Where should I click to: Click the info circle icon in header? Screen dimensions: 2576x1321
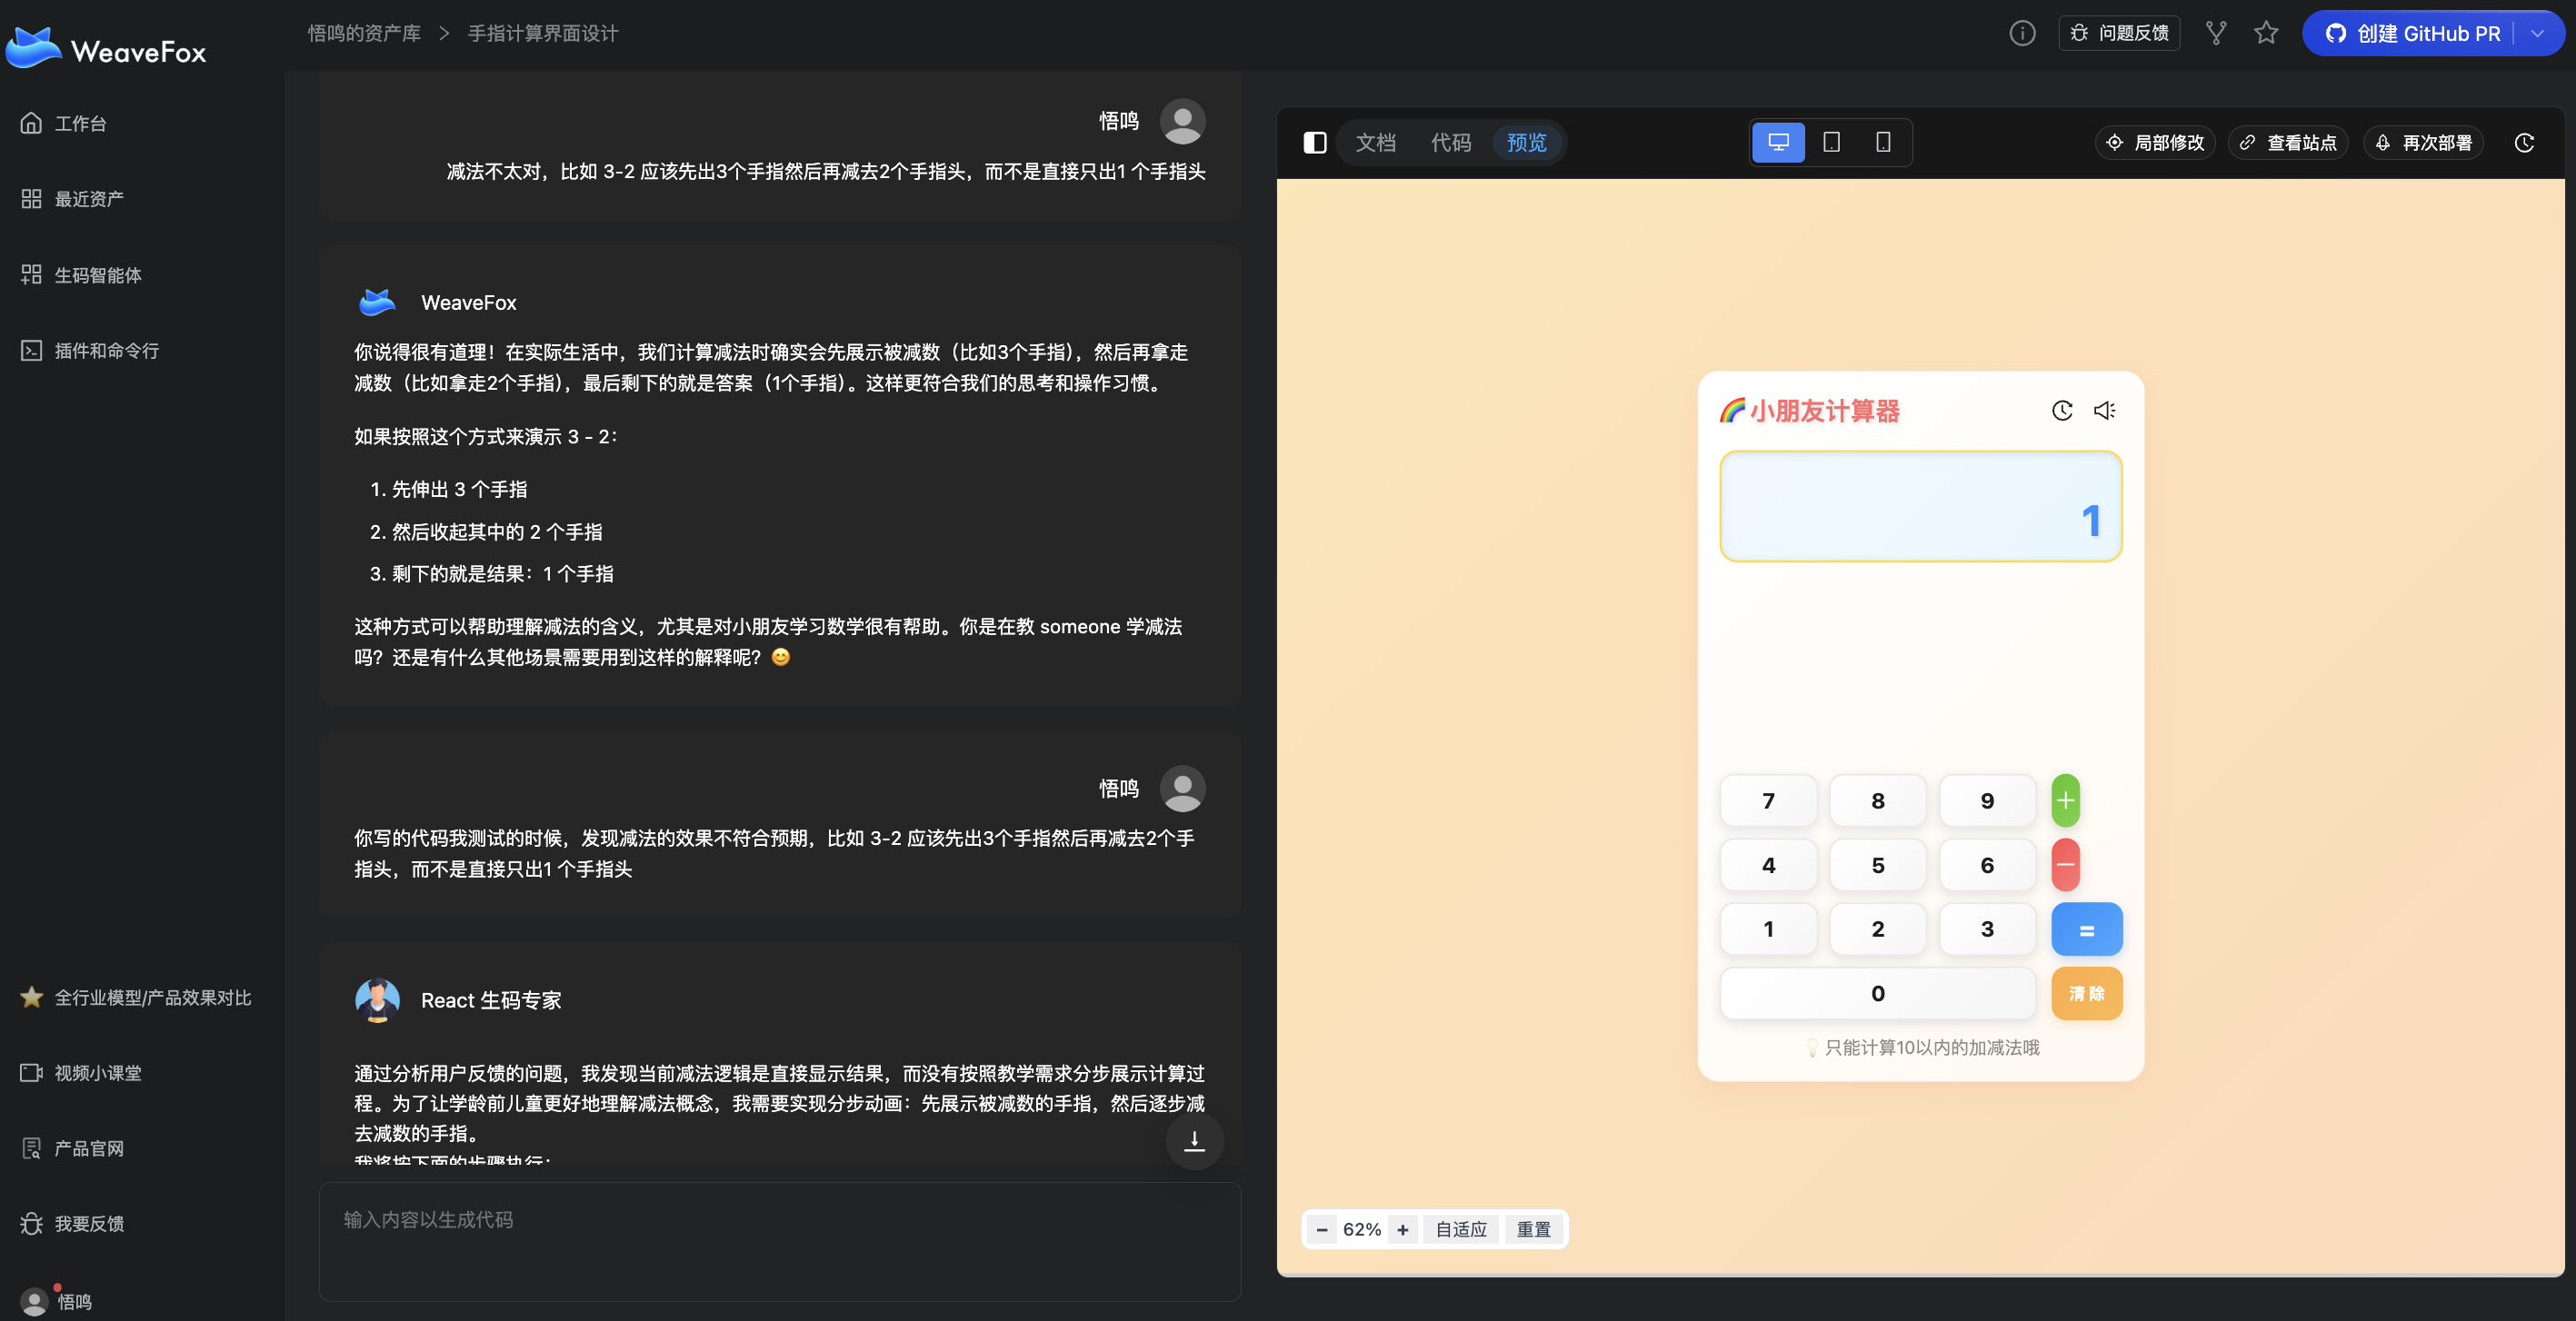[x=2022, y=33]
